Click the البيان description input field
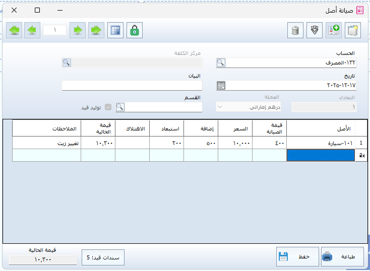The image size is (370, 271). [132, 85]
